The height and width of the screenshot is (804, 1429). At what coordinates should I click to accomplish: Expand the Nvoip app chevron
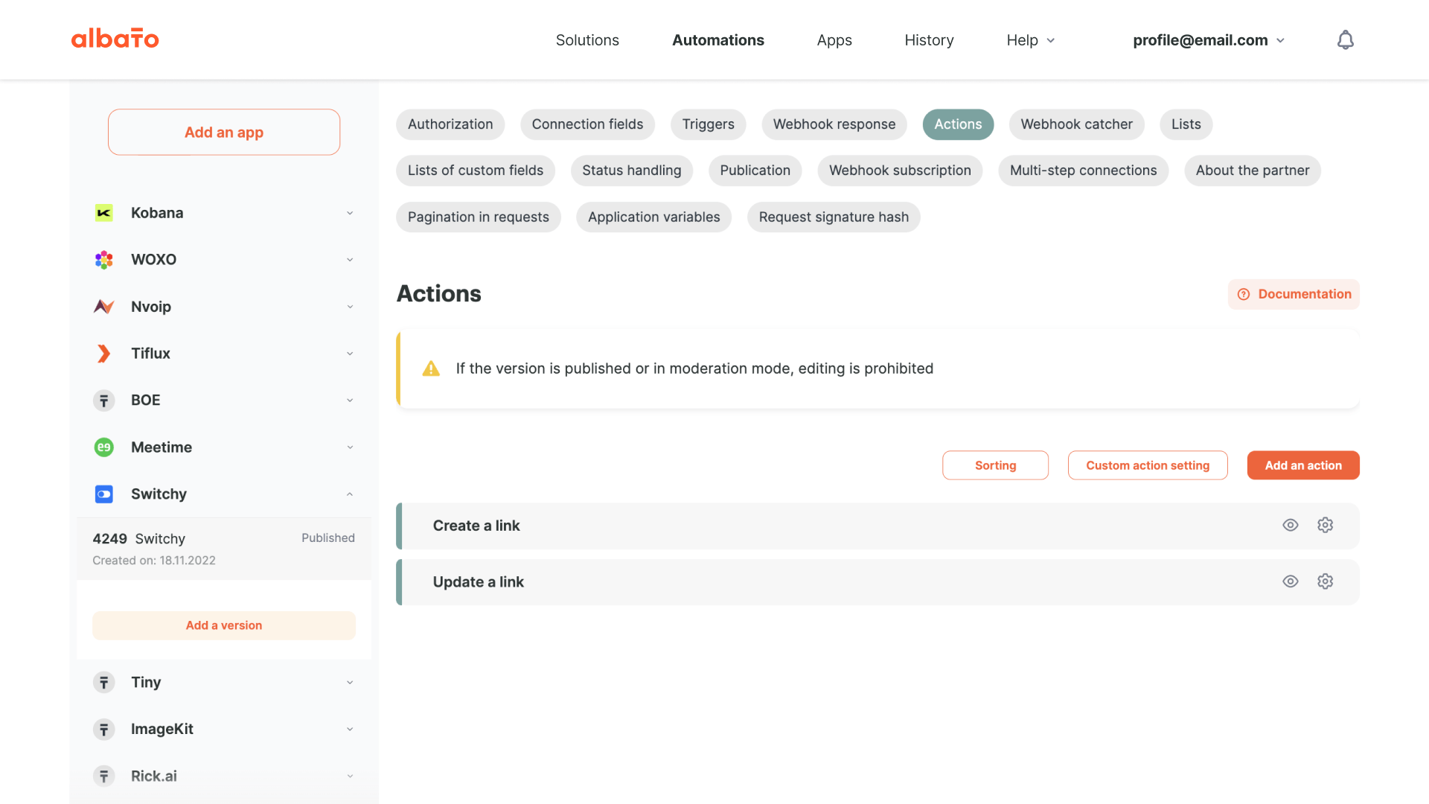coord(350,307)
